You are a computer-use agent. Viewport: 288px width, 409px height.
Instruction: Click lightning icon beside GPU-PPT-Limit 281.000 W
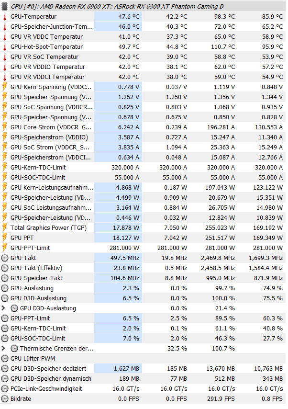coord(5,248)
